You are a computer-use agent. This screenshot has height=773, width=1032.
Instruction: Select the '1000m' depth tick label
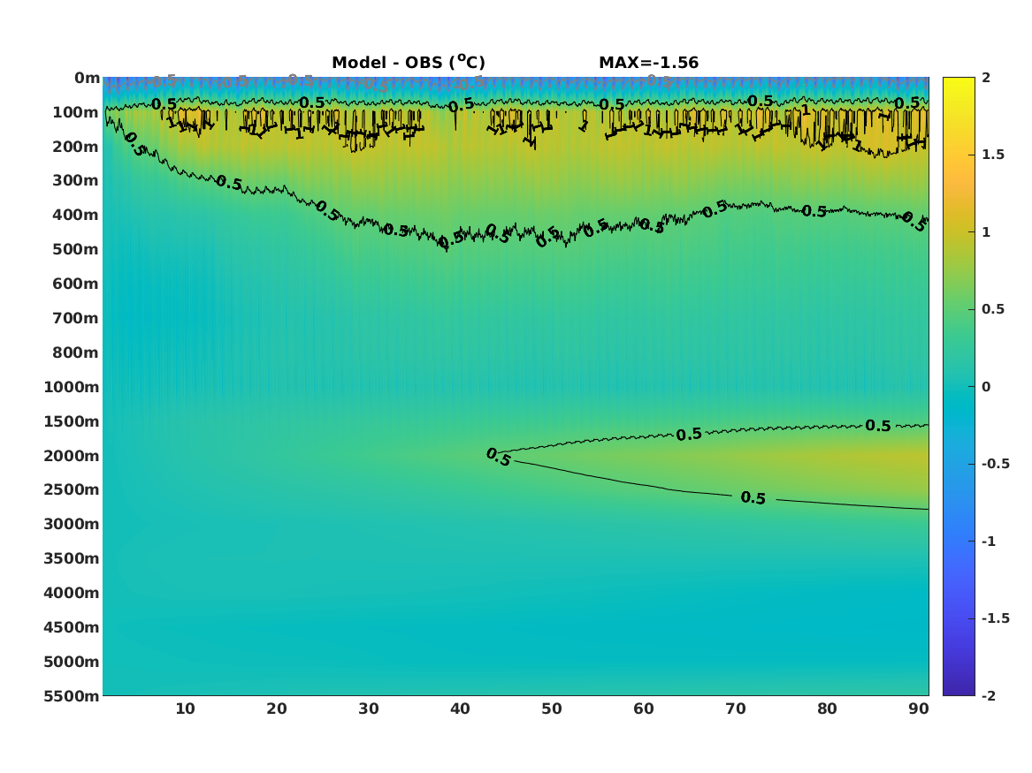pyautogui.click(x=72, y=387)
